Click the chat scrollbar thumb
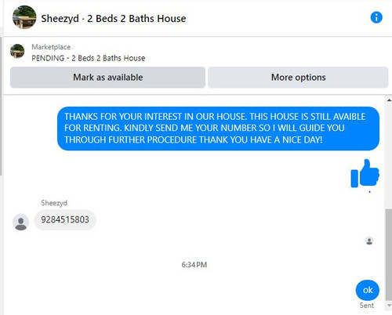 click(389, 255)
